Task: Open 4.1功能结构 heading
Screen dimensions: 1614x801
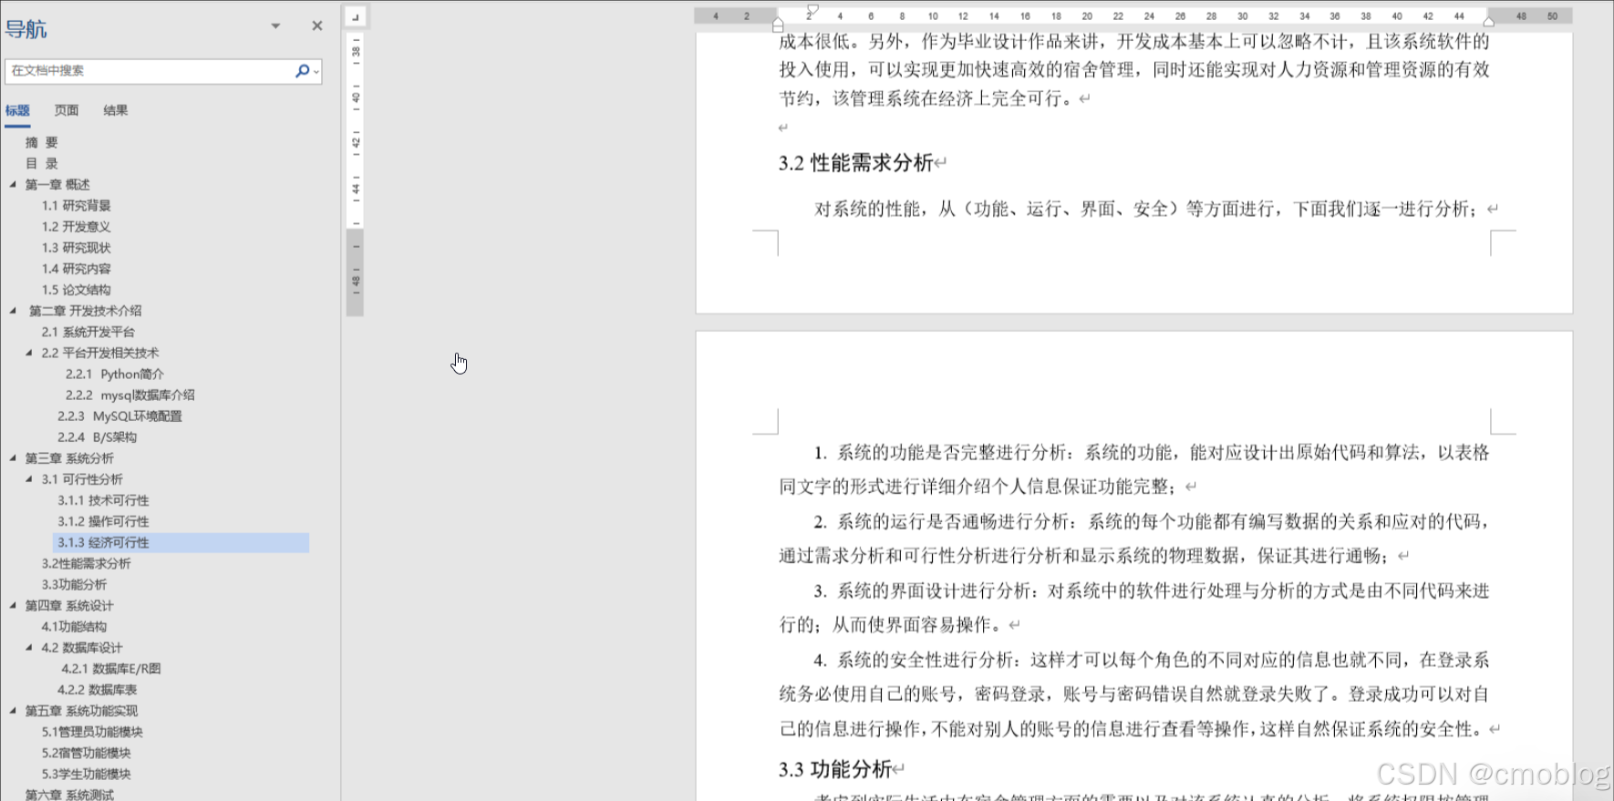Action: [x=74, y=626]
